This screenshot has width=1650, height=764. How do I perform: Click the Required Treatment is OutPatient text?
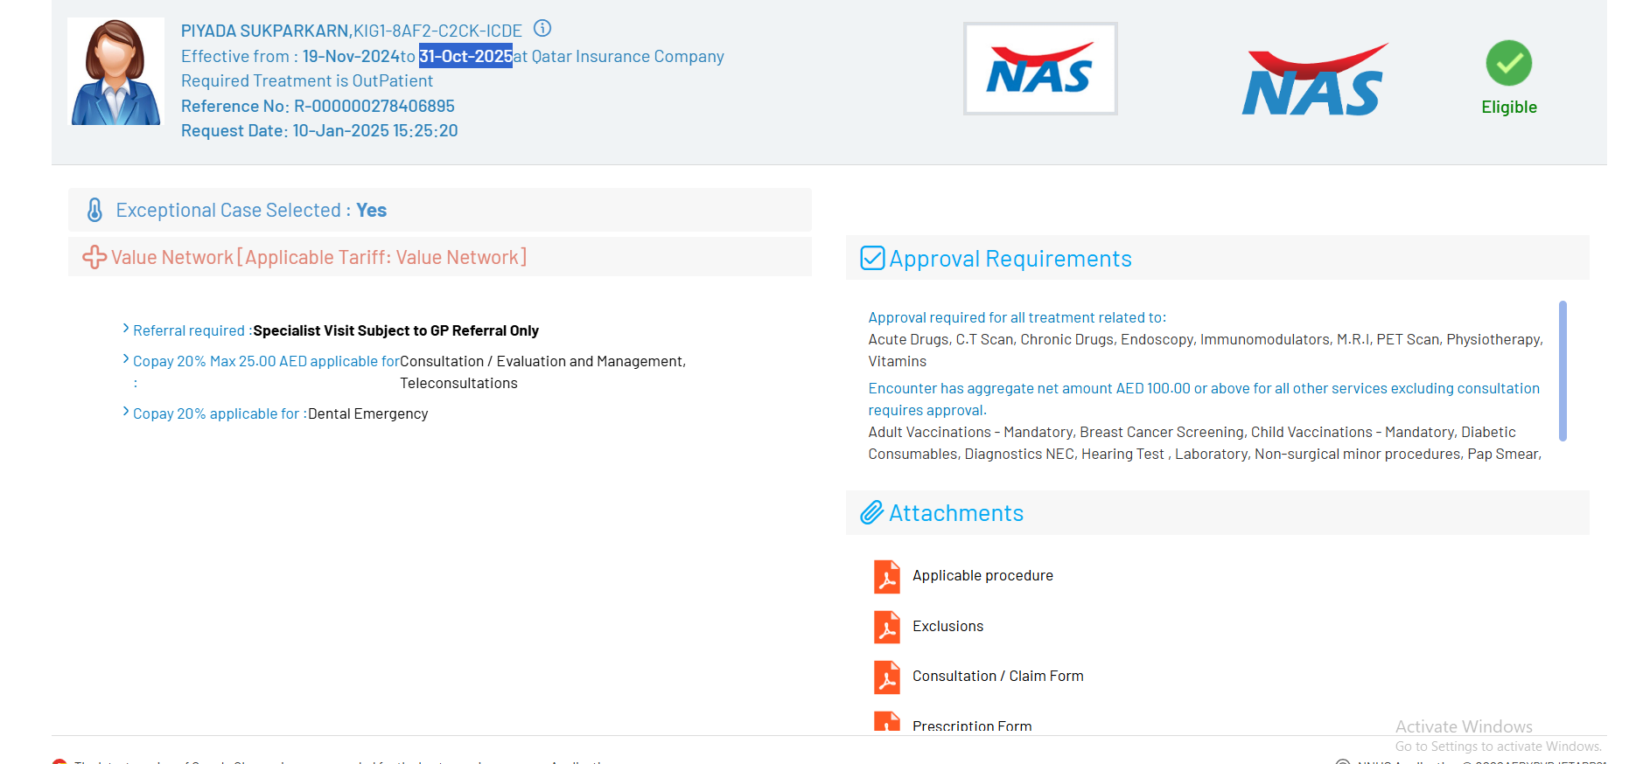point(307,80)
